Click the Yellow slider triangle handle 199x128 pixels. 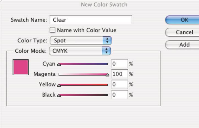tap(58, 85)
